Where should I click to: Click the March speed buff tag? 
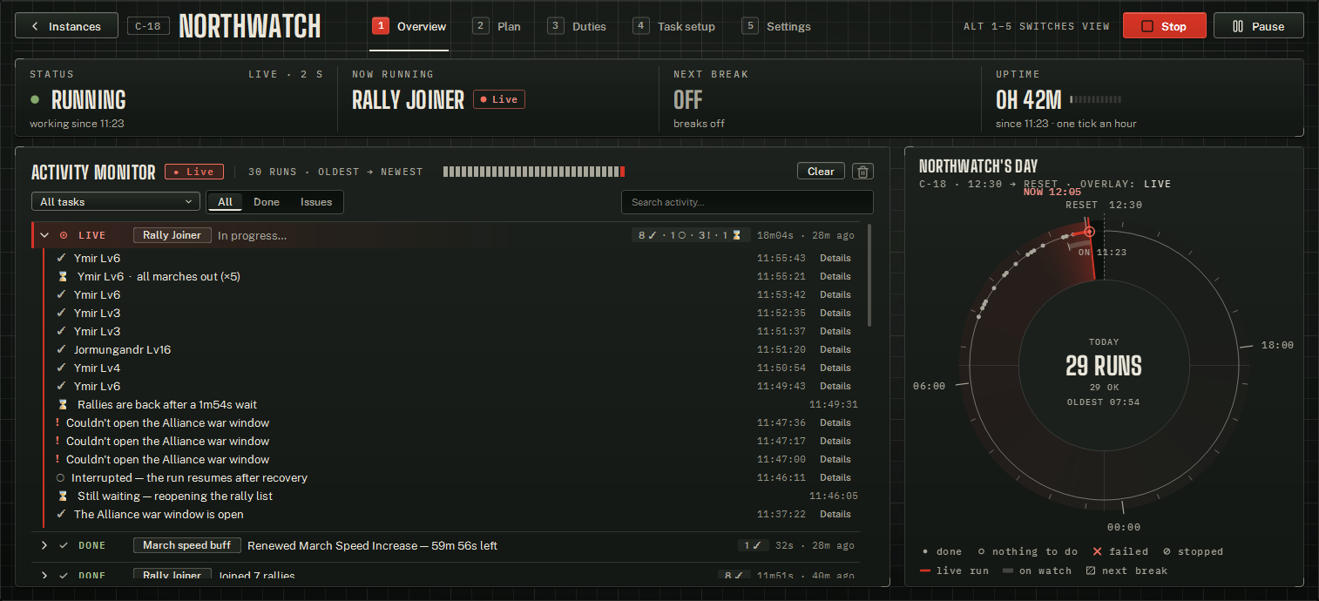[x=187, y=545]
